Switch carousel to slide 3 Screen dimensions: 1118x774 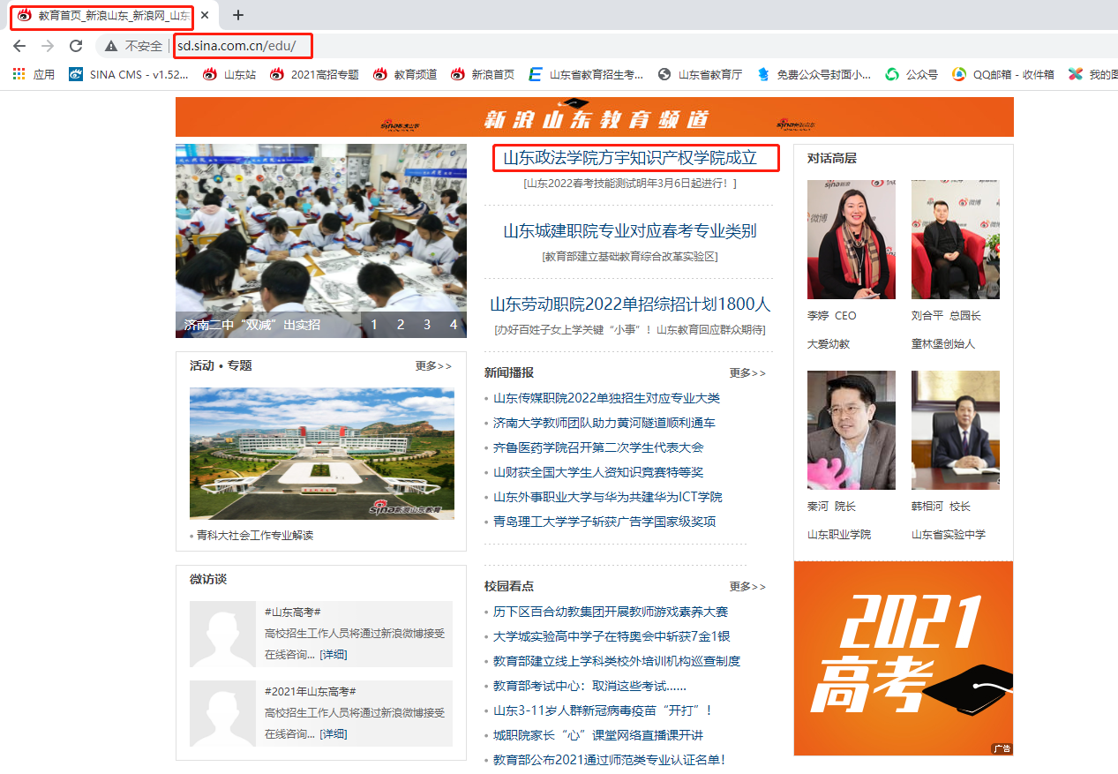[x=427, y=325]
